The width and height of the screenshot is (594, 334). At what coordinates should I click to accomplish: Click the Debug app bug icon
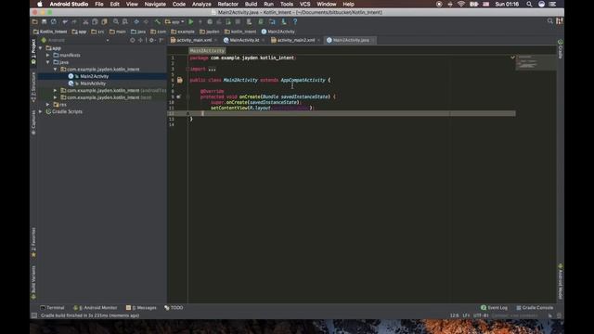pyautogui.click(x=210, y=22)
